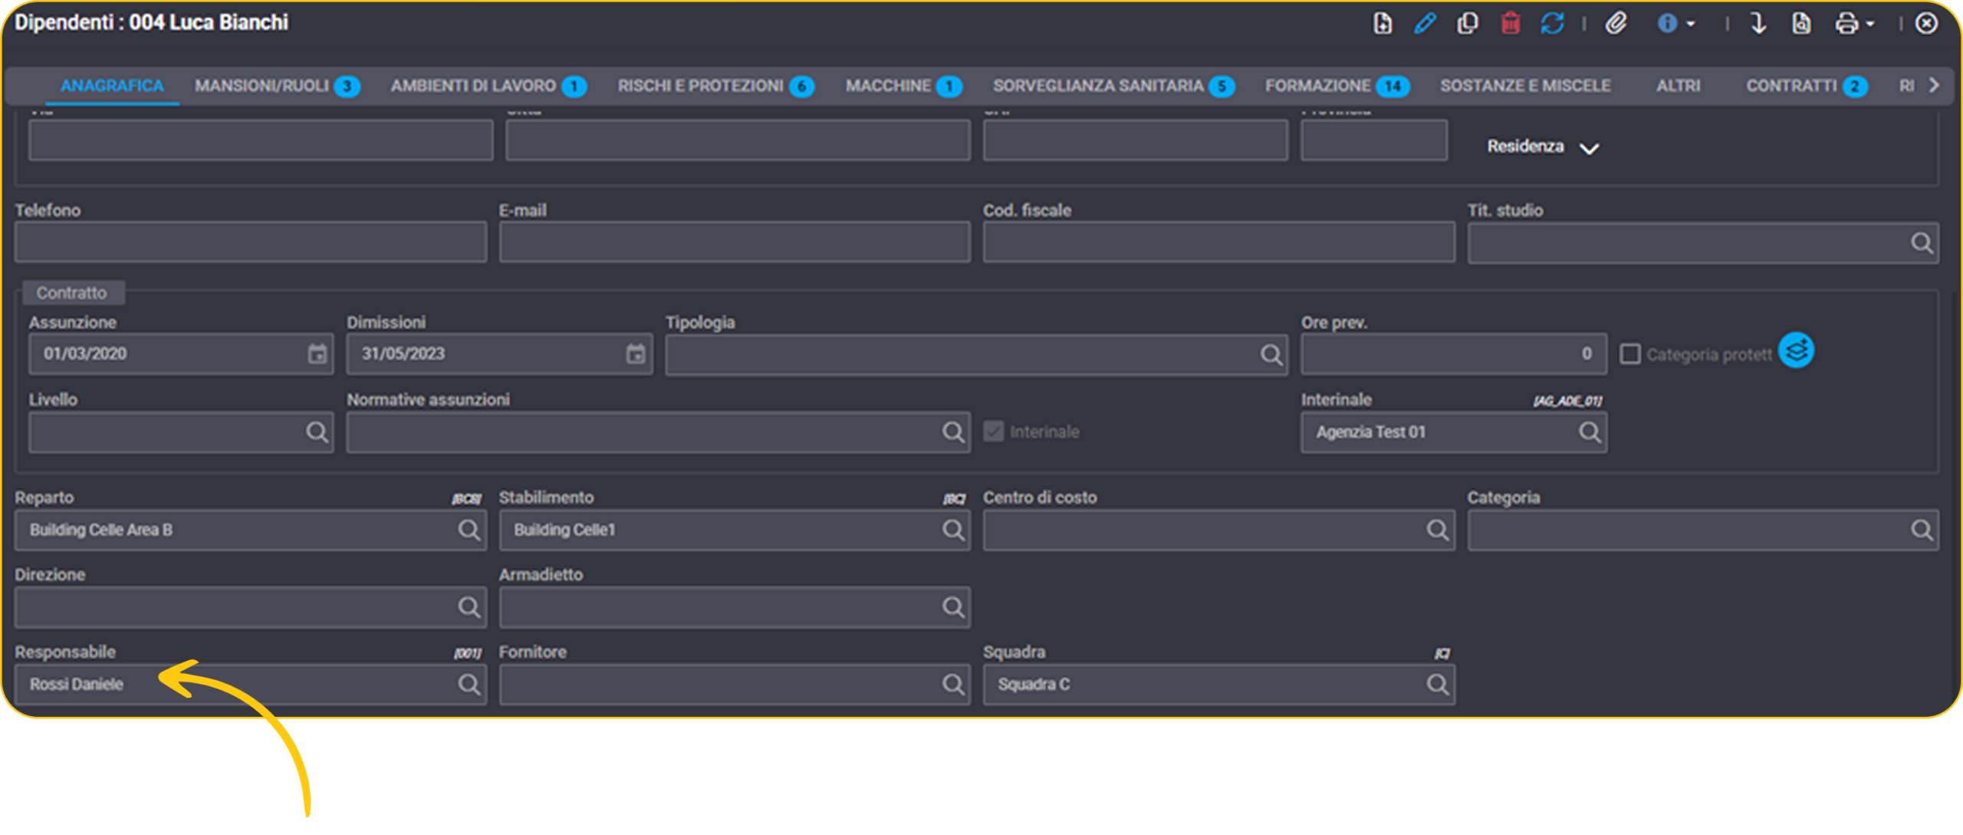Search Armadietto with magnifier icon
This screenshot has width=1963, height=835.
[953, 607]
